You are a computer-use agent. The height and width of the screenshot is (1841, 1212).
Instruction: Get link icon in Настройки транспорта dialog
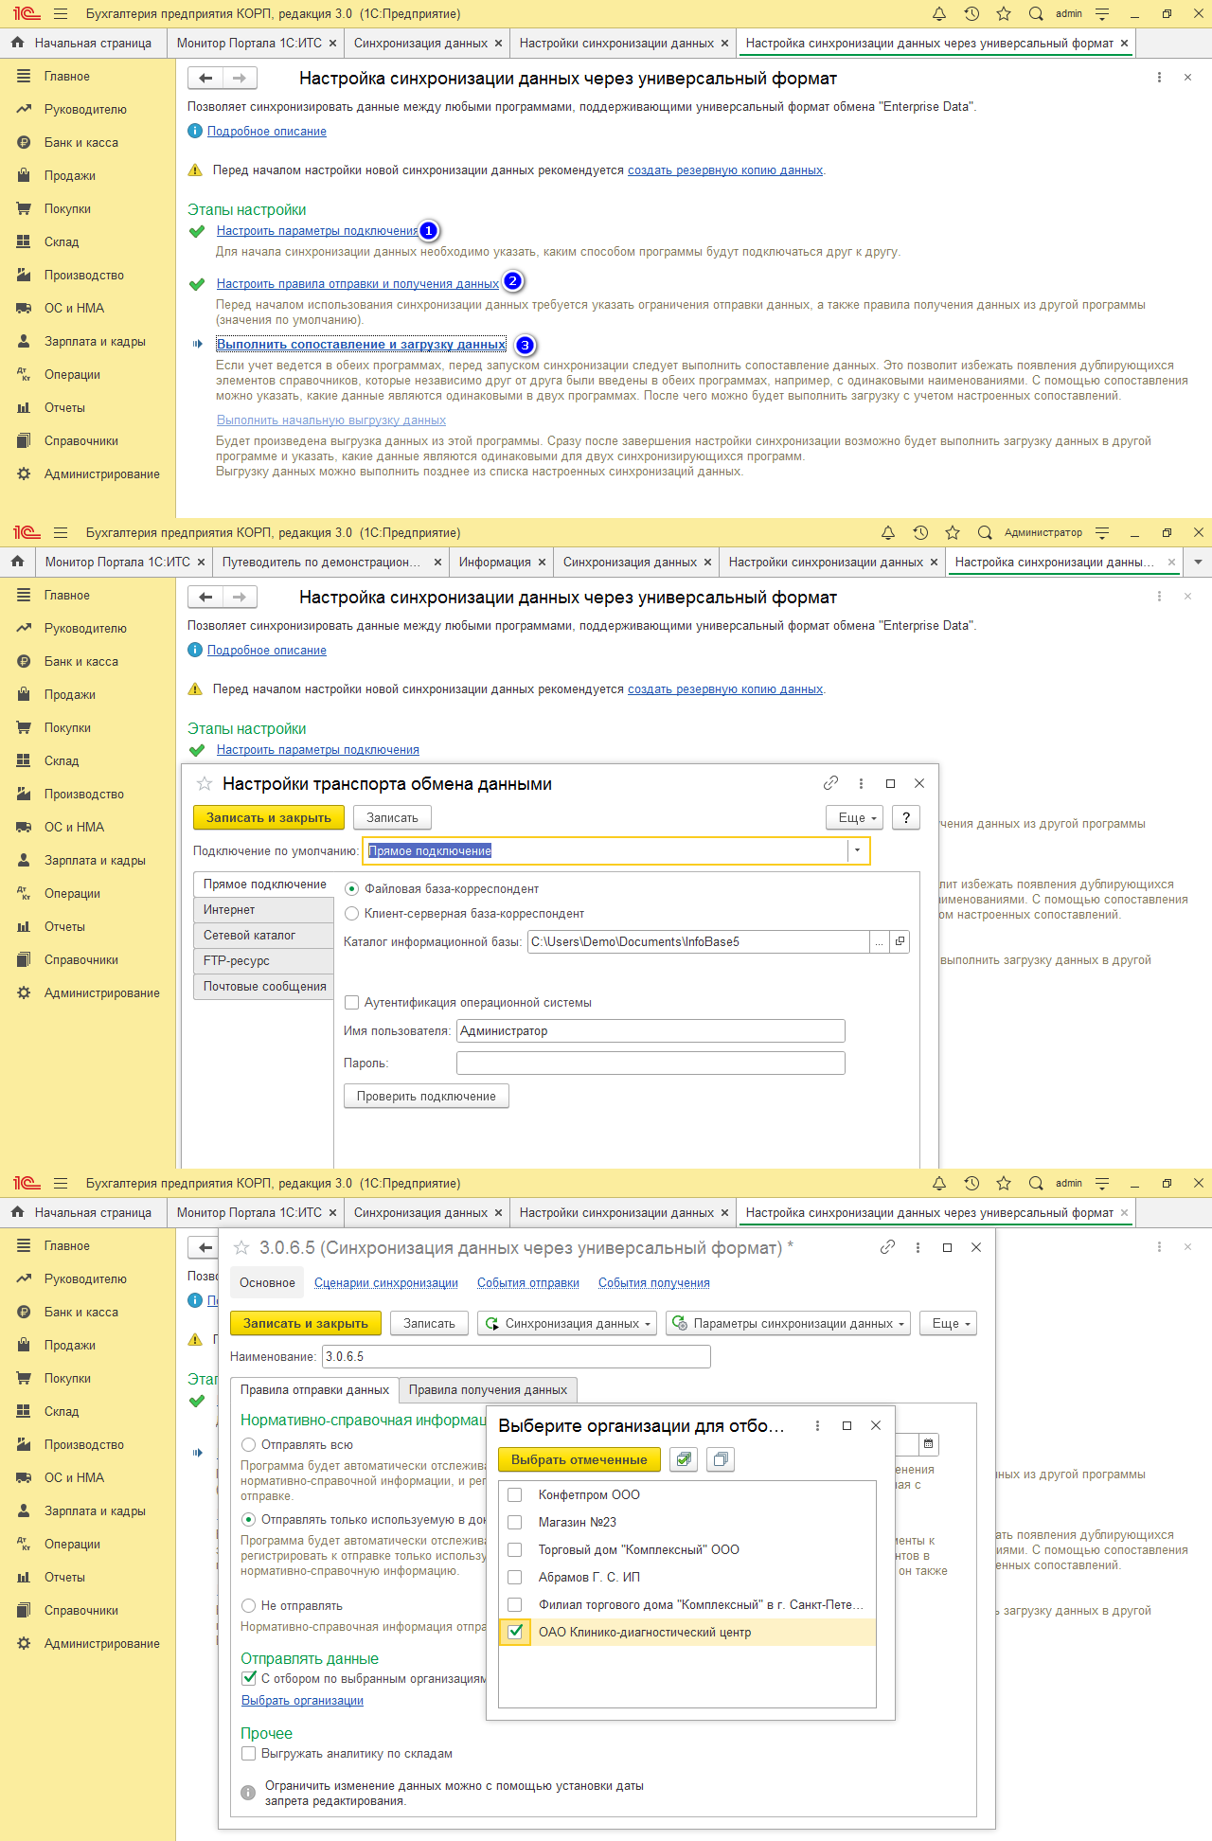pyautogui.click(x=830, y=783)
